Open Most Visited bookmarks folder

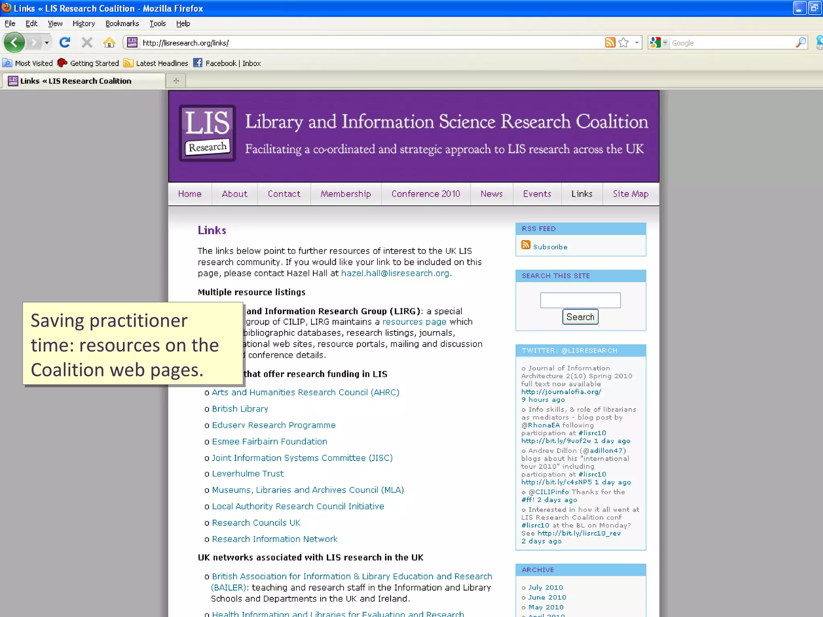click(27, 63)
